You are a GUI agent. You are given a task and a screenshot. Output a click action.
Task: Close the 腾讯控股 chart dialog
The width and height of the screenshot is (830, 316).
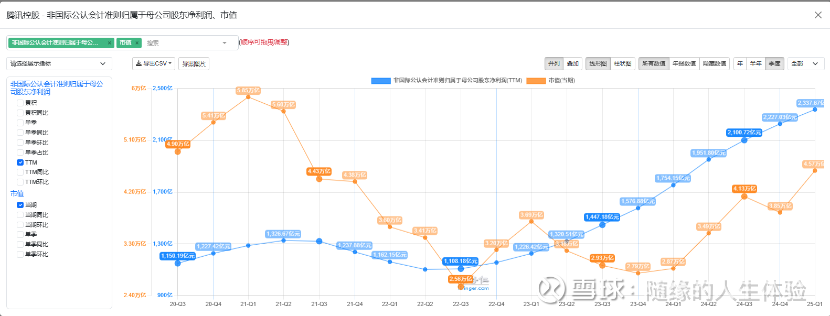[818, 15]
